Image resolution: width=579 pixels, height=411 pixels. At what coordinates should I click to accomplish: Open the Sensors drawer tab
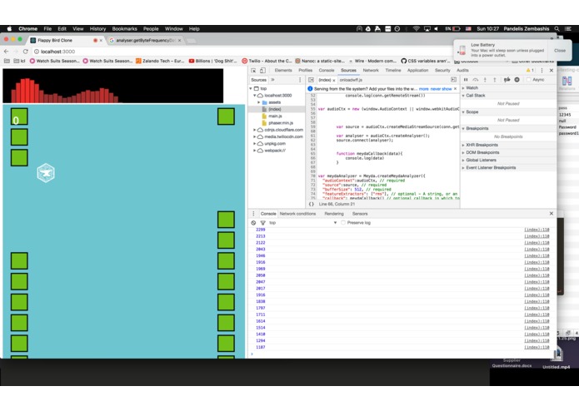tap(360, 214)
